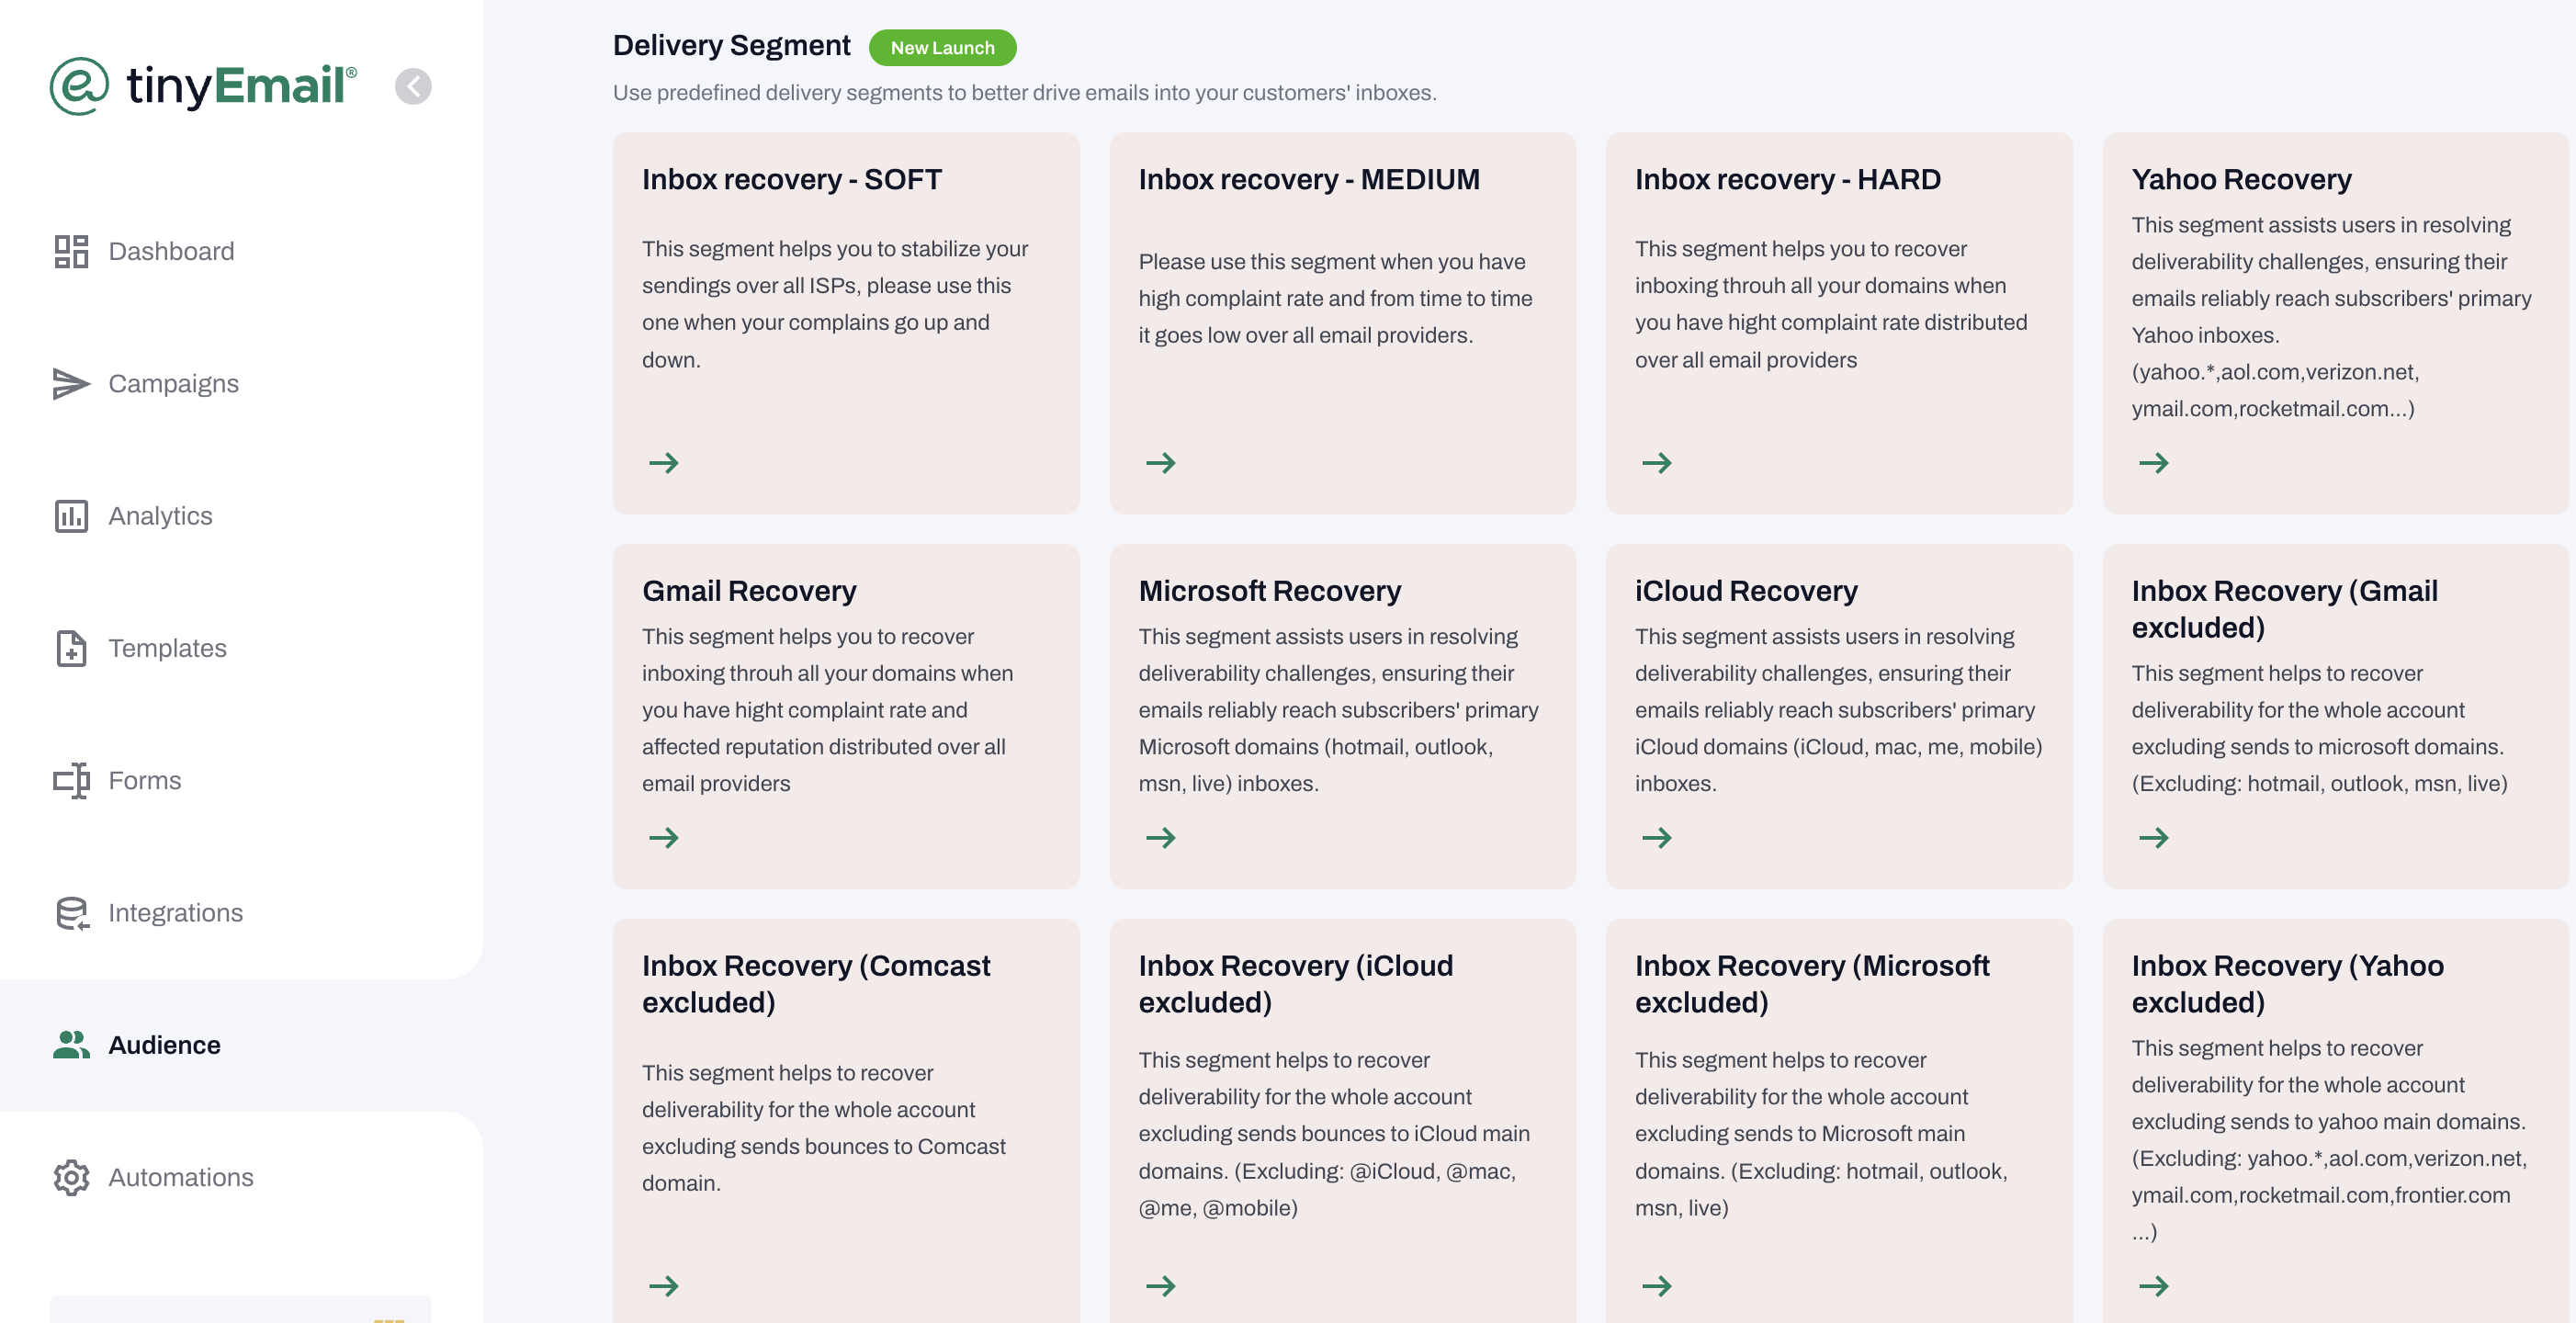Click the iCloud Recovery description text
This screenshot has height=1323, width=2576.
coord(1838,710)
